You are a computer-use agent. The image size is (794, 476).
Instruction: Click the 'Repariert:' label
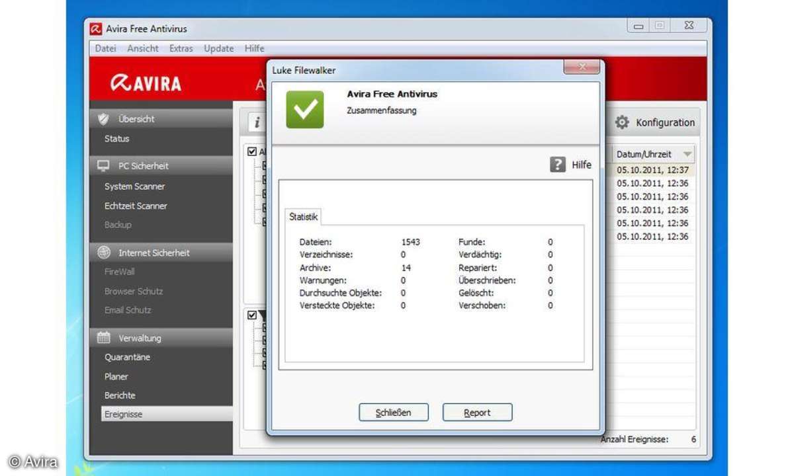coord(478,268)
